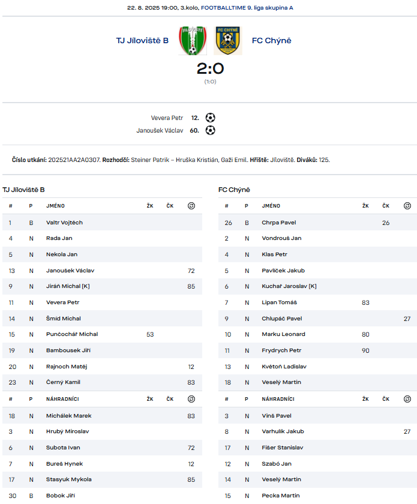Click the goal ball icon for Vevera Petr
The image size is (417, 504).
(x=210, y=118)
